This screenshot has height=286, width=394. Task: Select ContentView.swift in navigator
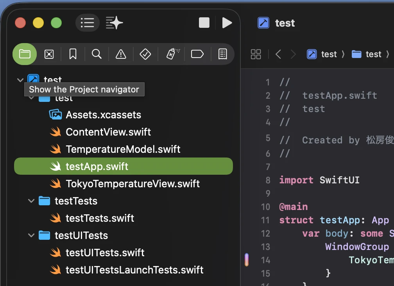coord(108,132)
